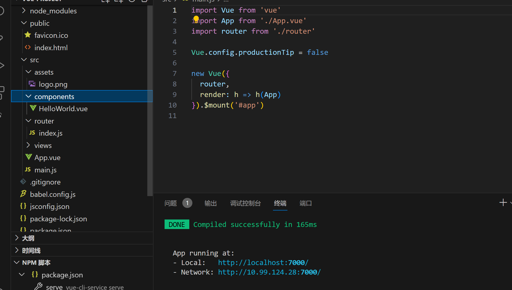Image resolution: width=512 pixels, height=290 pixels.
Task: Open babel.config.js file
Action: (x=53, y=194)
